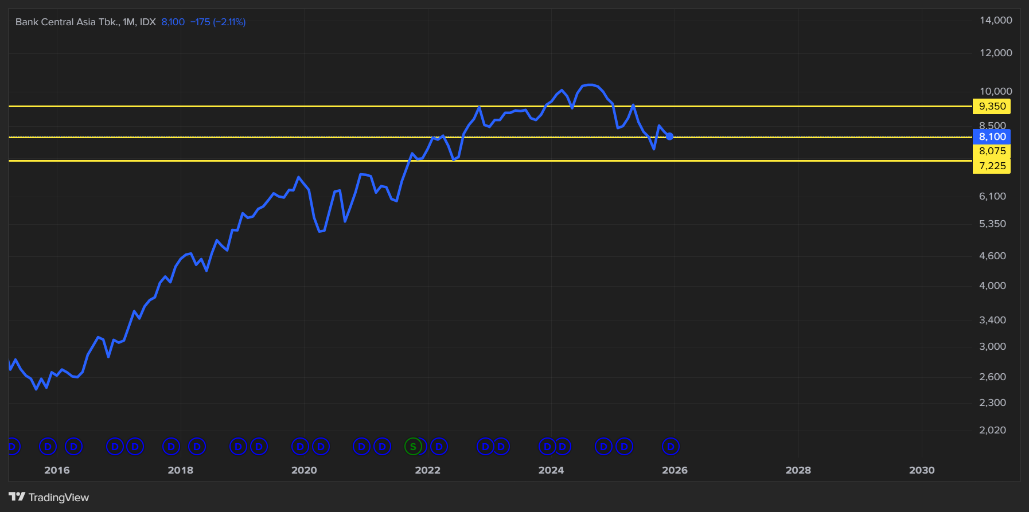This screenshot has height=512, width=1029.
Task: Click the 10,000 price axis label
Action: click(996, 91)
